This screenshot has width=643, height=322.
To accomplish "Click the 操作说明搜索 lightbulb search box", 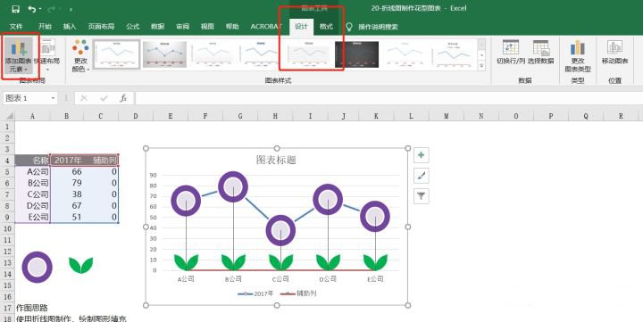I will coord(372,27).
